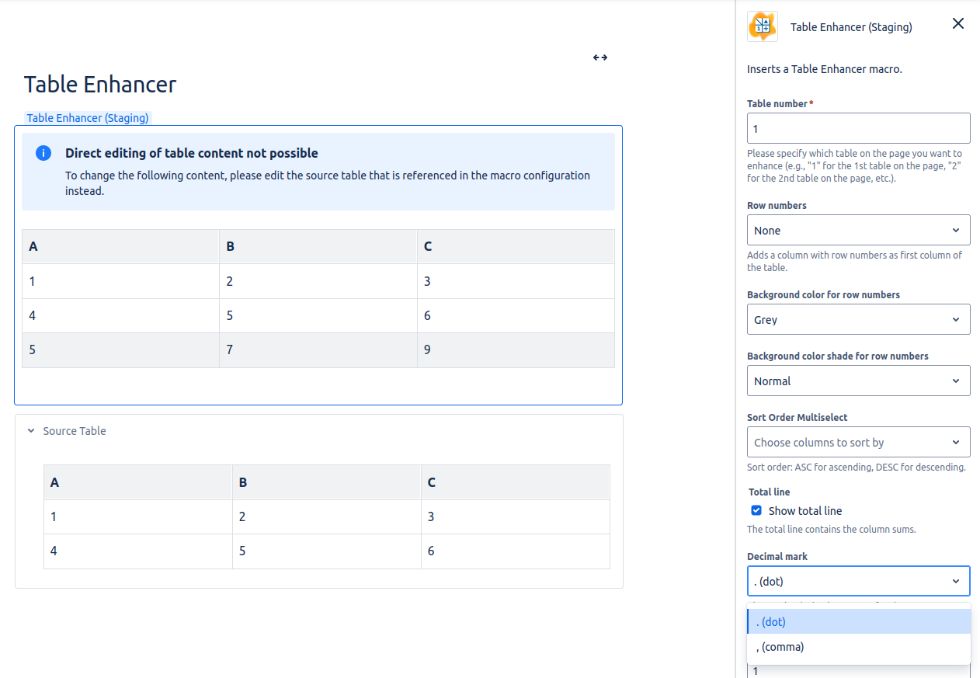Close the Table Enhancer configuration panel
Image resolution: width=980 pixels, height=678 pixels.
957,24
